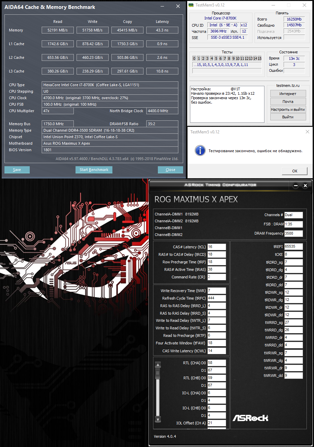Click the Интернет button in TestMem5
Image resolution: width=314 pixels, height=447 pixels.
[288, 94]
